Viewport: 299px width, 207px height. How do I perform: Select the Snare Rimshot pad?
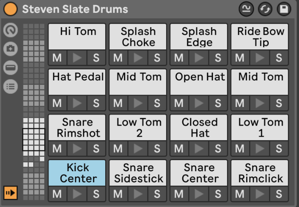77,127
